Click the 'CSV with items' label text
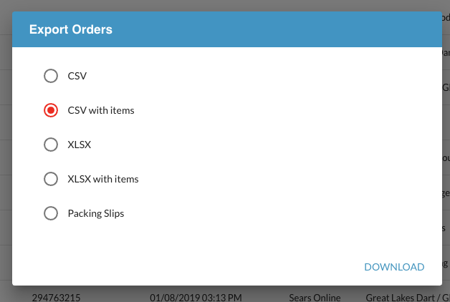The height and width of the screenshot is (302, 450). pyautogui.click(x=101, y=110)
